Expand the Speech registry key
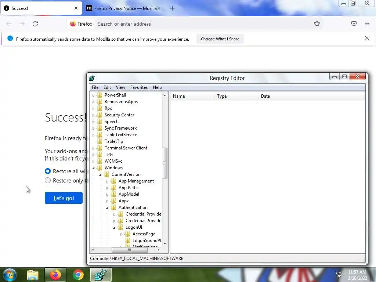 click(x=93, y=122)
